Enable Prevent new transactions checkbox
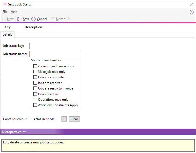The width and height of the screenshot is (196, 153). [x=35, y=66]
